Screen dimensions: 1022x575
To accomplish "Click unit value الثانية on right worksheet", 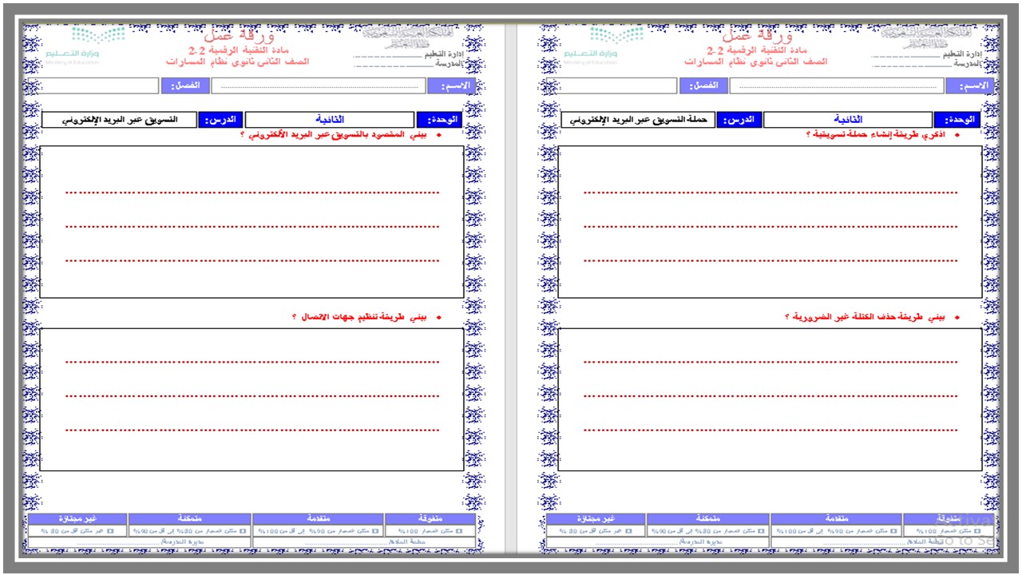I will pyautogui.click(x=848, y=120).
